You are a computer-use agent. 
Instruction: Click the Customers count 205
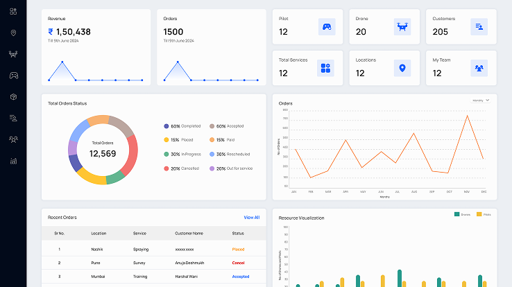(x=440, y=32)
